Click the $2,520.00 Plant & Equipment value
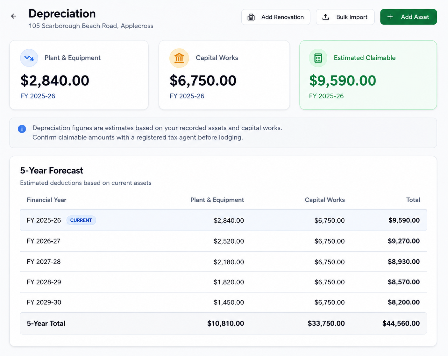This screenshot has width=448, height=356. [x=229, y=241]
